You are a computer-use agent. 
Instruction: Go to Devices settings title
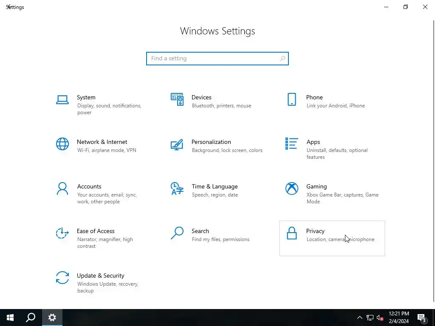coord(201,97)
